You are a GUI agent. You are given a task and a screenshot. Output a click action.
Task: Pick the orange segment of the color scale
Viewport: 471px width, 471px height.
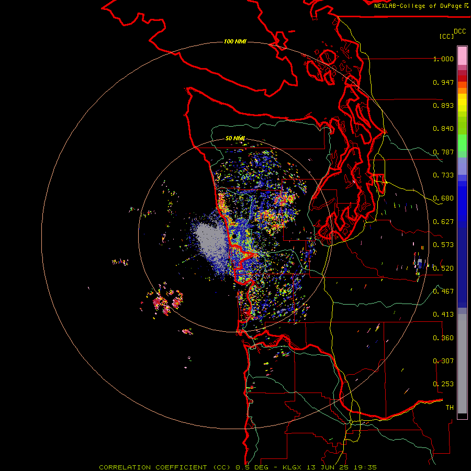pos(462,91)
